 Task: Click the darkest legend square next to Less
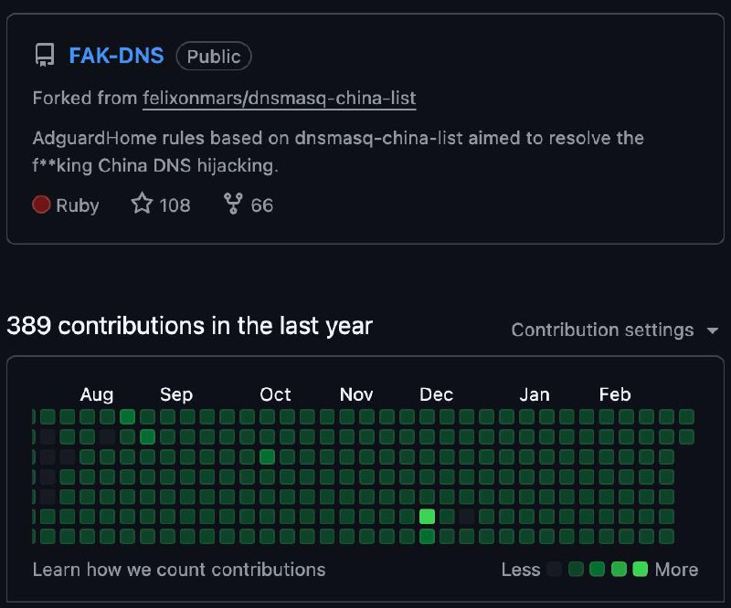pos(555,570)
